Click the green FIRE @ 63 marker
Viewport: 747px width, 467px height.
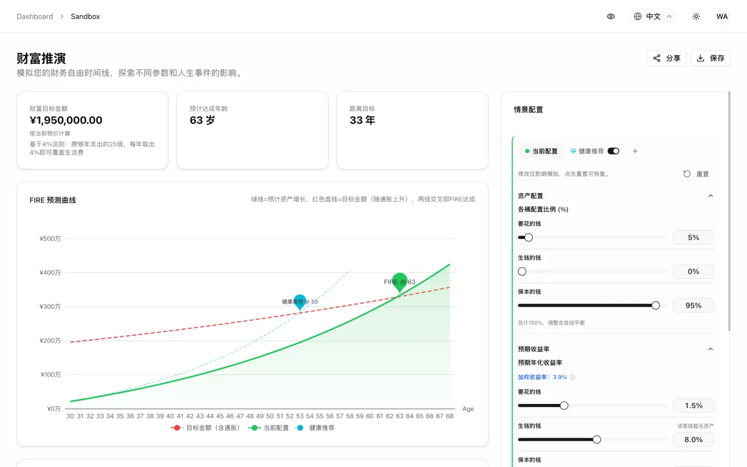399,282
